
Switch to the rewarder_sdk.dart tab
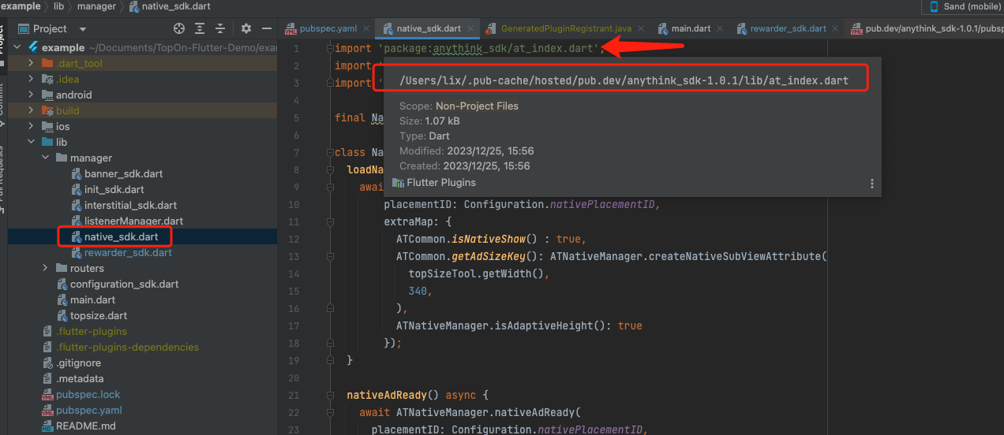pos(787,29)
